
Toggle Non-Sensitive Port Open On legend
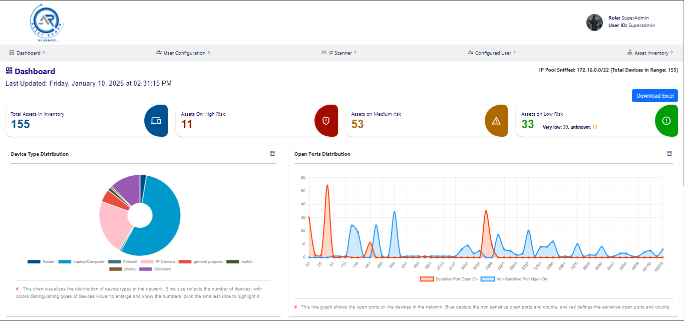(514, 279)
